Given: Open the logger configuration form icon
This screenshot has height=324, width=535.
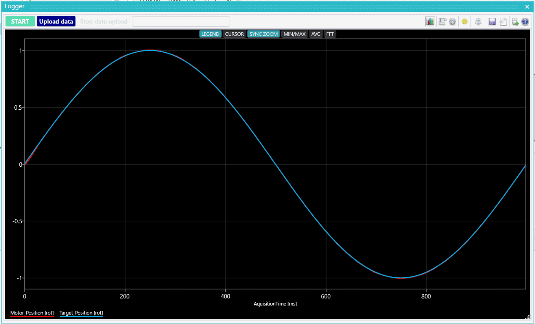Looking at the screenshot, I should pyautogui.click(x=442, y=22).
